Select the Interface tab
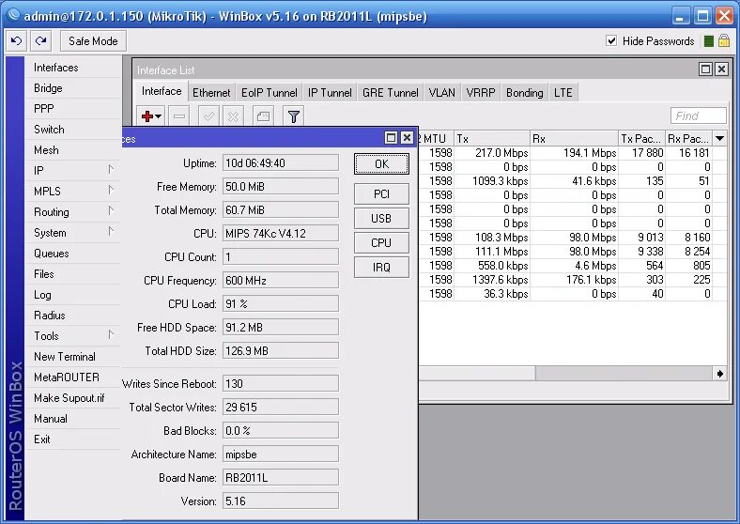The image size is (740, 524). [162, 91]
